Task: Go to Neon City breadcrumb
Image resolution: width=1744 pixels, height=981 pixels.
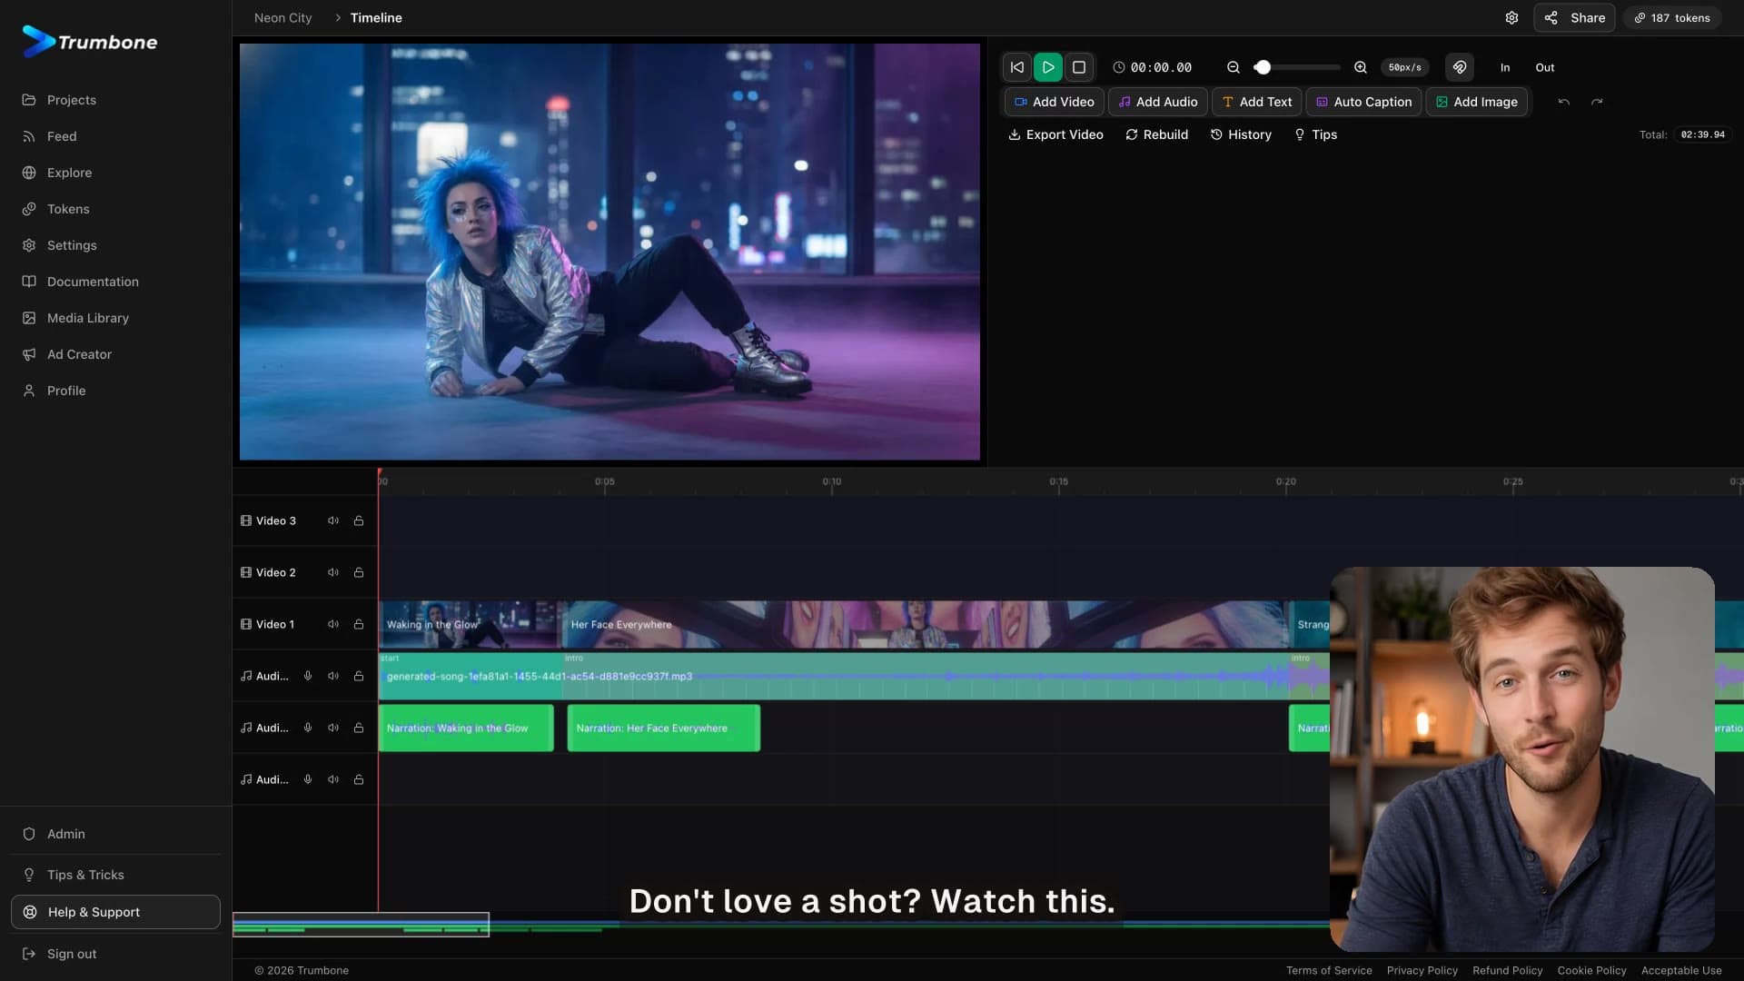Action: [x=282, y=18]
